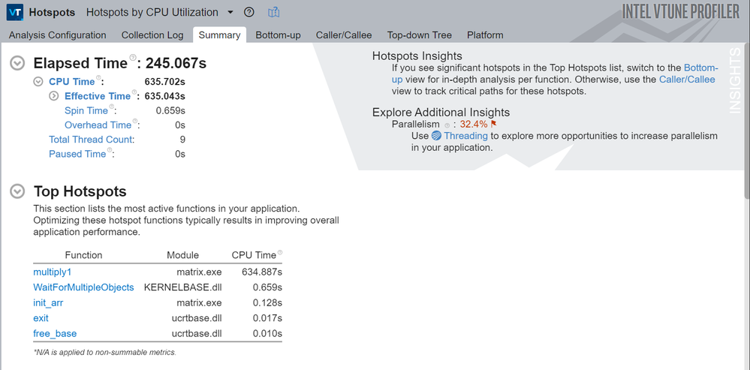Open the Caller/Callee tab
The width and height of the screenshot is (750, 370).
[344, 35]
